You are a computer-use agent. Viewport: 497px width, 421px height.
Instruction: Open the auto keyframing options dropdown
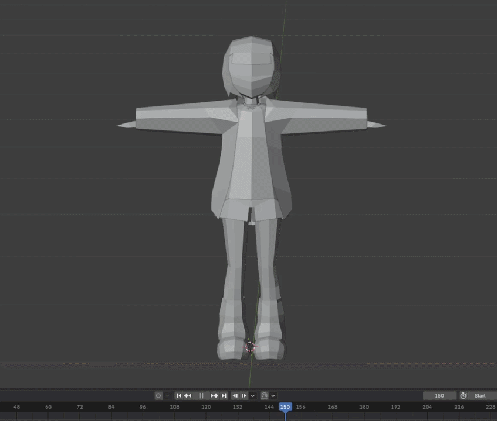click(167, 396)
